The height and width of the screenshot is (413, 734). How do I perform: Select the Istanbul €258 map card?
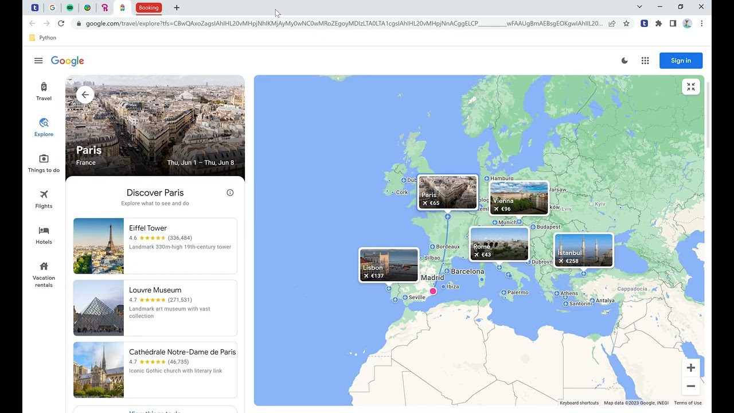coord(584,250)
